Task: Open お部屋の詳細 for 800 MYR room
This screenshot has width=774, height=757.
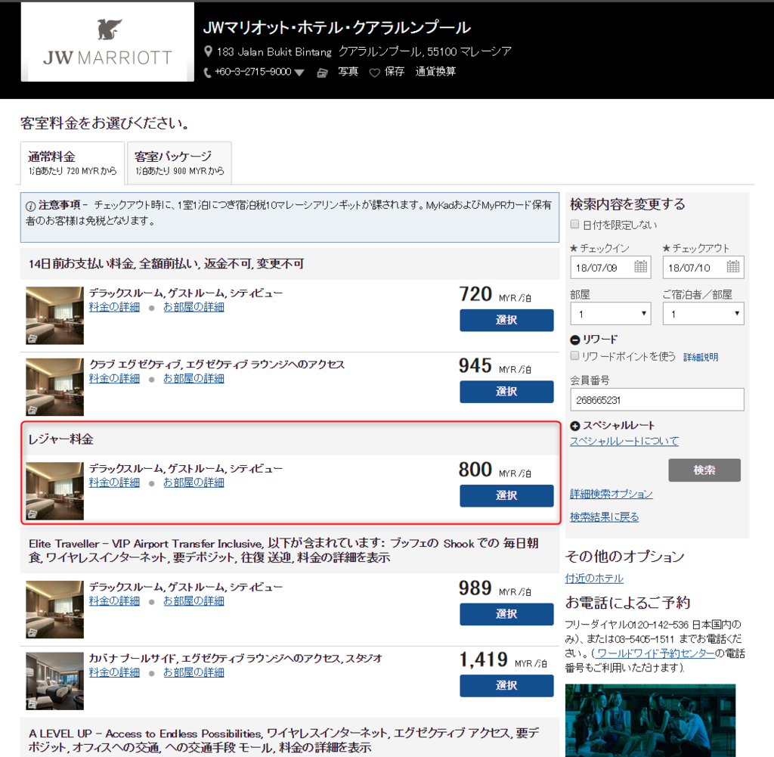Action: pyautogui.click(x=193, y=482)
